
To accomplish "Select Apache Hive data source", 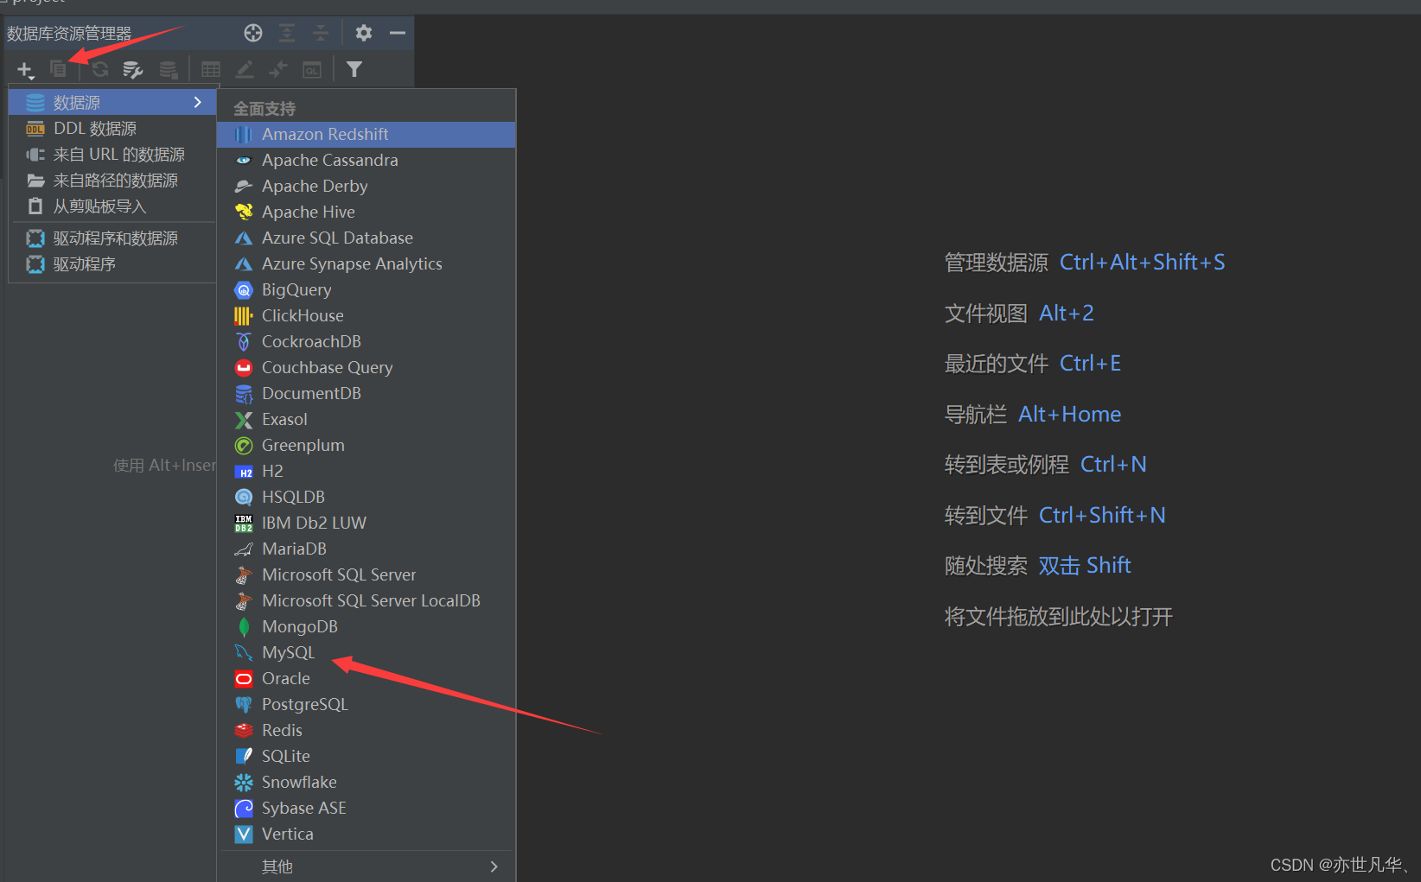I will 366,212.
